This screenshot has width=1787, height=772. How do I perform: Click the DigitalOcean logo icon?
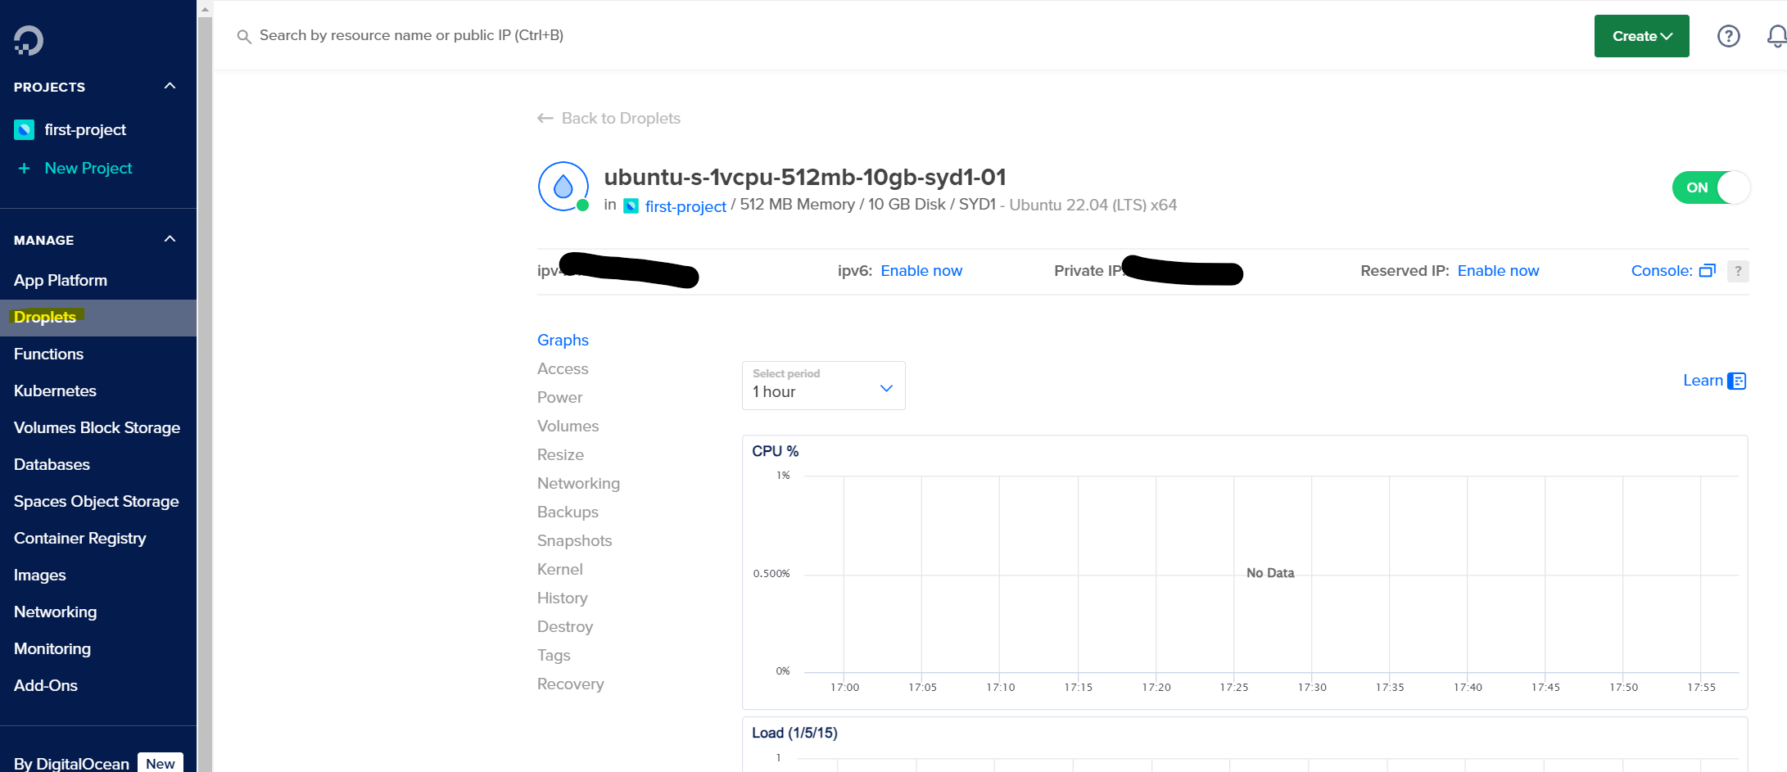point(29,40)
